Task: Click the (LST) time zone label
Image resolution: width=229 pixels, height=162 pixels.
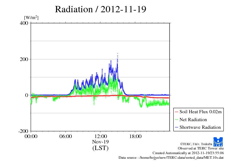Action: tap(100, 148)
